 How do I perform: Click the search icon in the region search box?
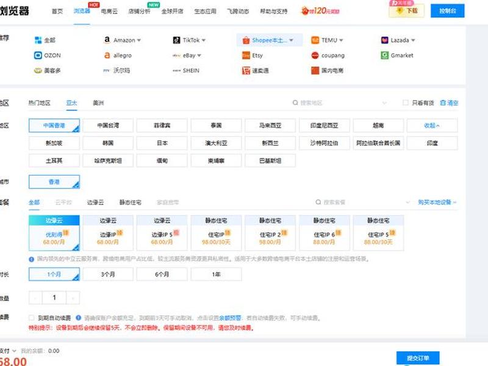click(x=295, y=102)
